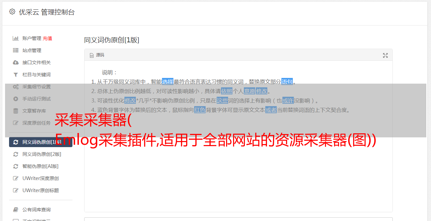Screen dimensions: 431x221
Task: Select the 站点管理 server icon
Action: [x=15, y=50]
